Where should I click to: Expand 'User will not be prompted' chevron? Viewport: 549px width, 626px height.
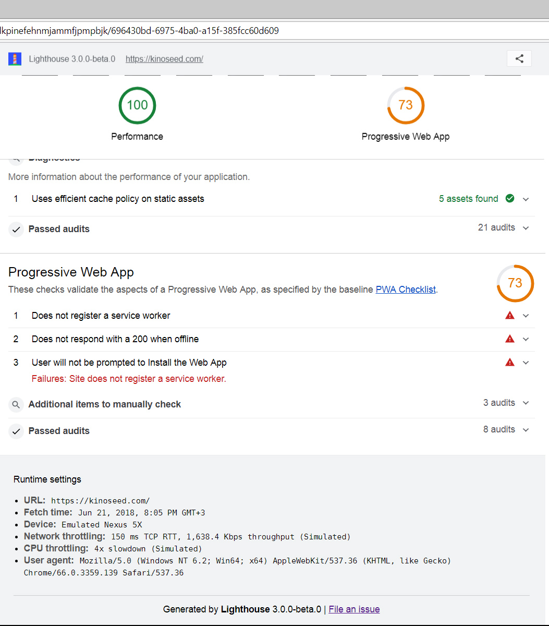pyautogui.click(x=526, y=363)
